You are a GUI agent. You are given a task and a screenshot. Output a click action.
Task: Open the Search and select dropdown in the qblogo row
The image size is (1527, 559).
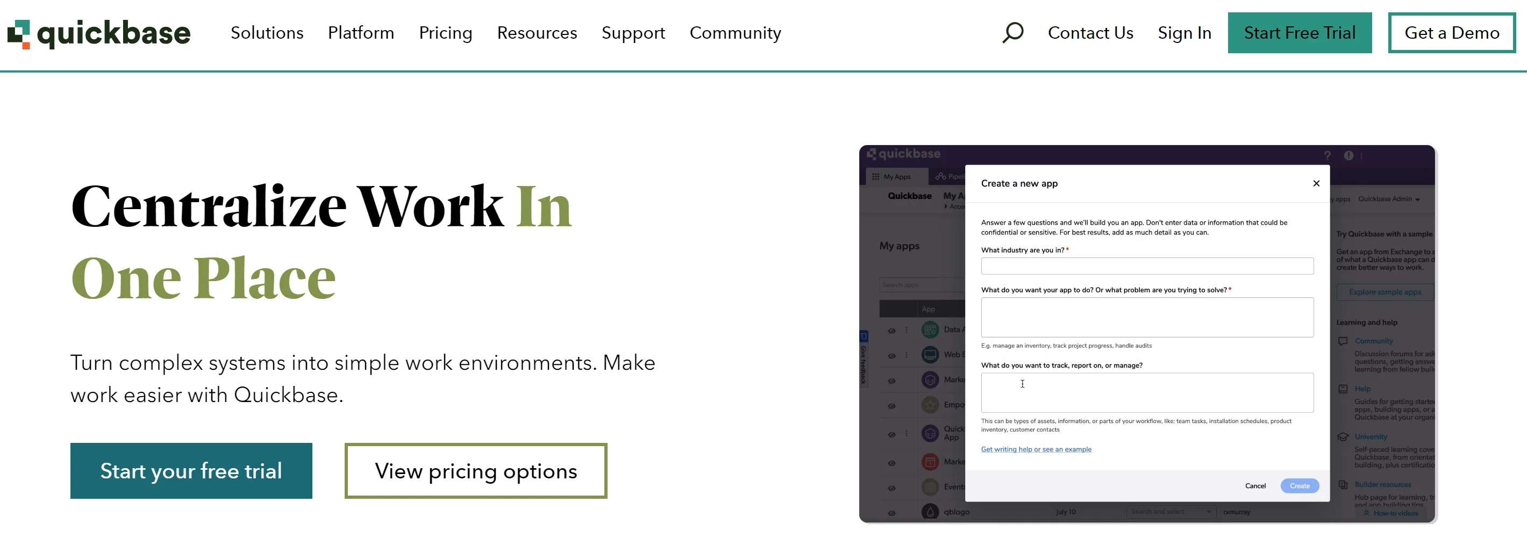1171,512
